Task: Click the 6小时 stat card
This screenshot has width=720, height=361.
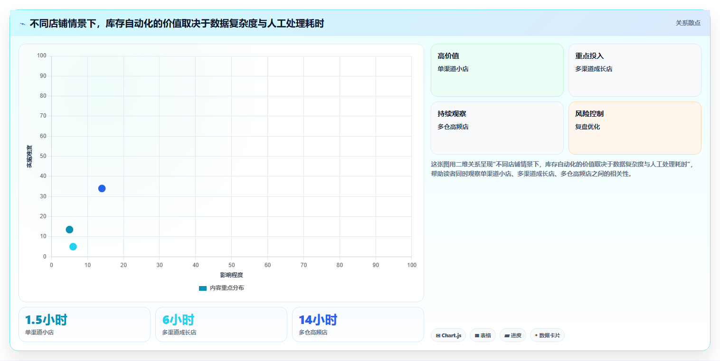Action: (x=221, y=324)
